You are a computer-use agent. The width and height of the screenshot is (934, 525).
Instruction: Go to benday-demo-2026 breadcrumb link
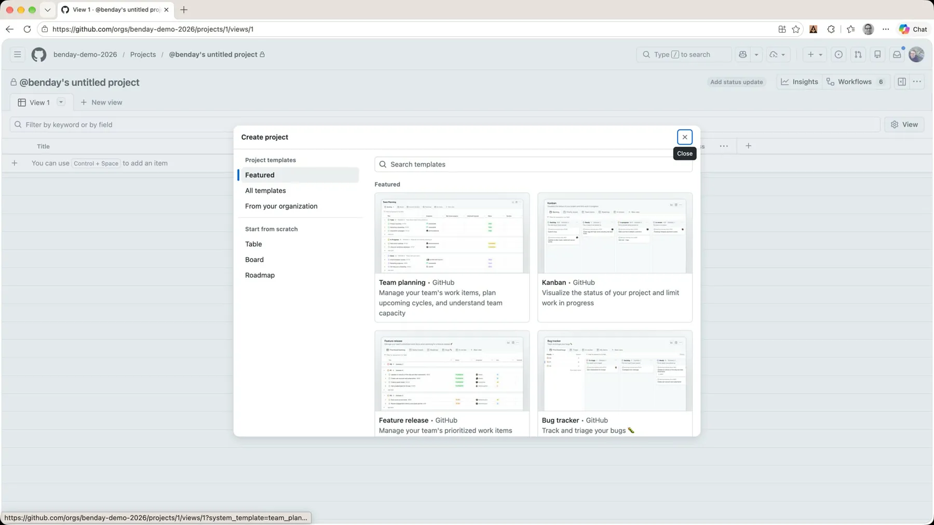coord(85,54)
